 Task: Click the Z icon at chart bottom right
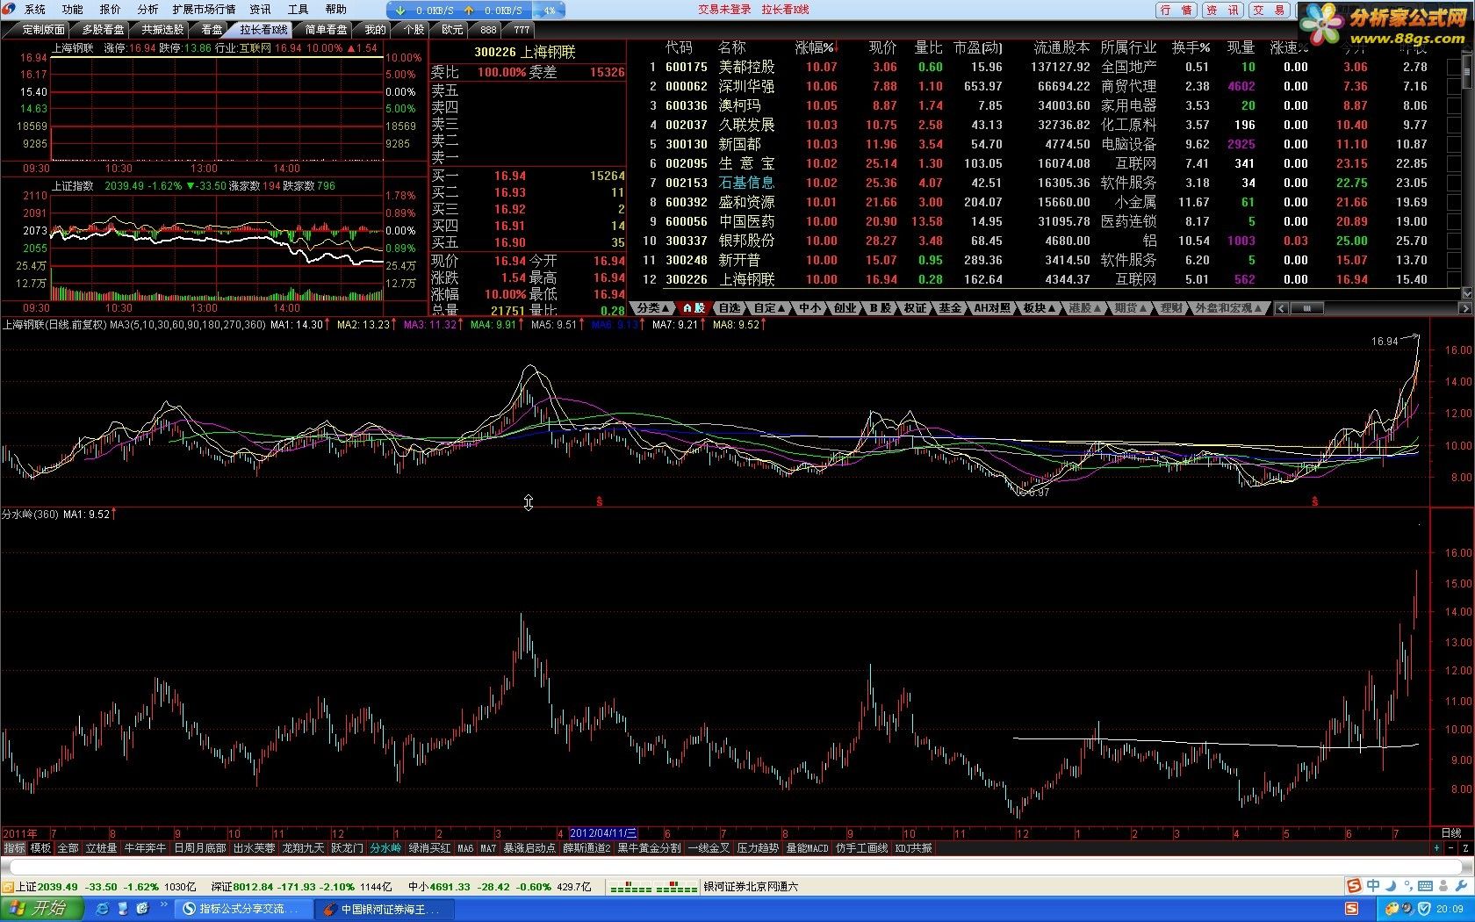click(1465, 848)
